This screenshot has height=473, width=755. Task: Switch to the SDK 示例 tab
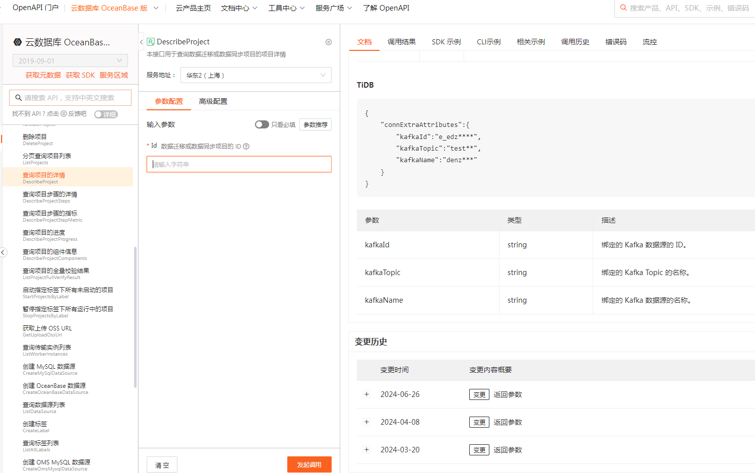pos(447,42)
